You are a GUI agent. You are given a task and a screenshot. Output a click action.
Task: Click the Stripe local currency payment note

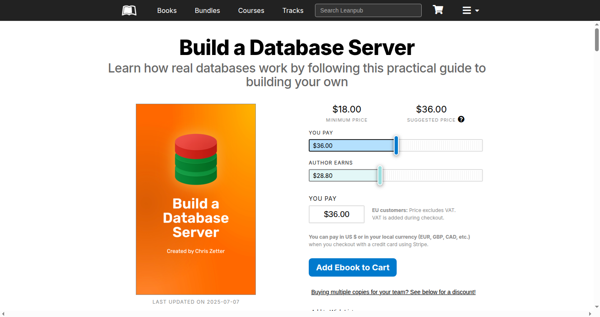point(389,241)
